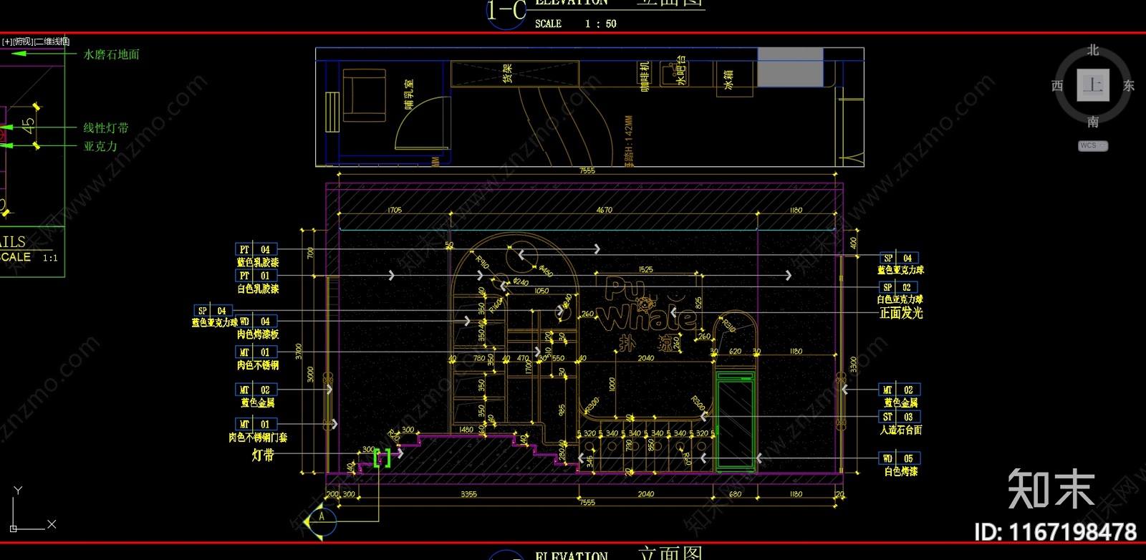Select the SCALE 1 : 50 title text
The width and height of the screenshot is (1146, 560).
(576, 24)
